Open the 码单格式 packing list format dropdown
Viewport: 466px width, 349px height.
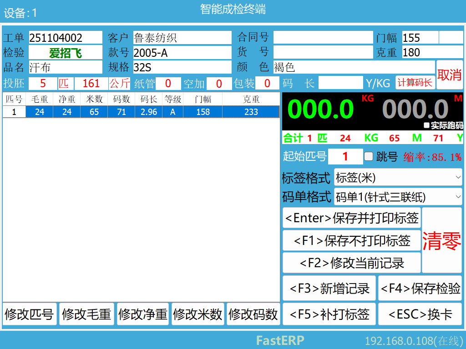click(x=398, y=197)
